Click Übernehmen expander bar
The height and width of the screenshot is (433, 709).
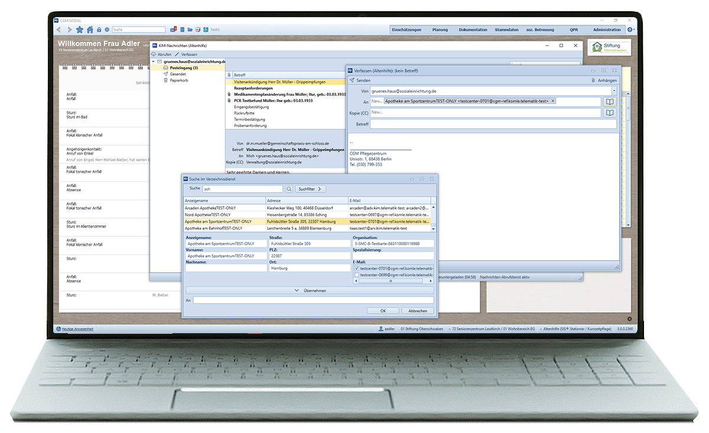pos(310,291)
